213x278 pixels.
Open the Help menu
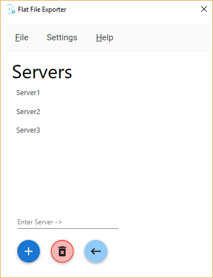point(104,37)
